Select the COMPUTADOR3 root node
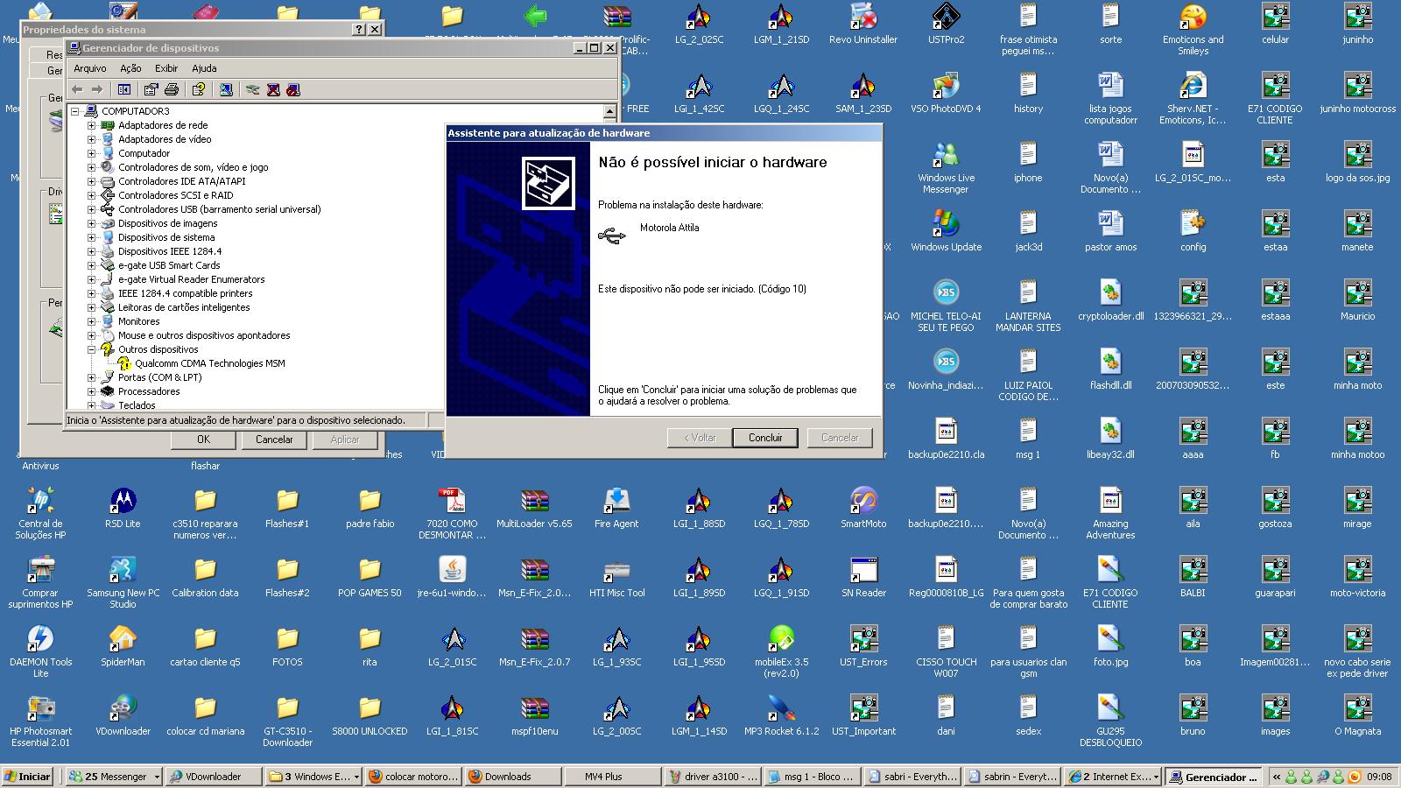Image resolution: width=1401 pixels, height=788 pixels. 135,111
